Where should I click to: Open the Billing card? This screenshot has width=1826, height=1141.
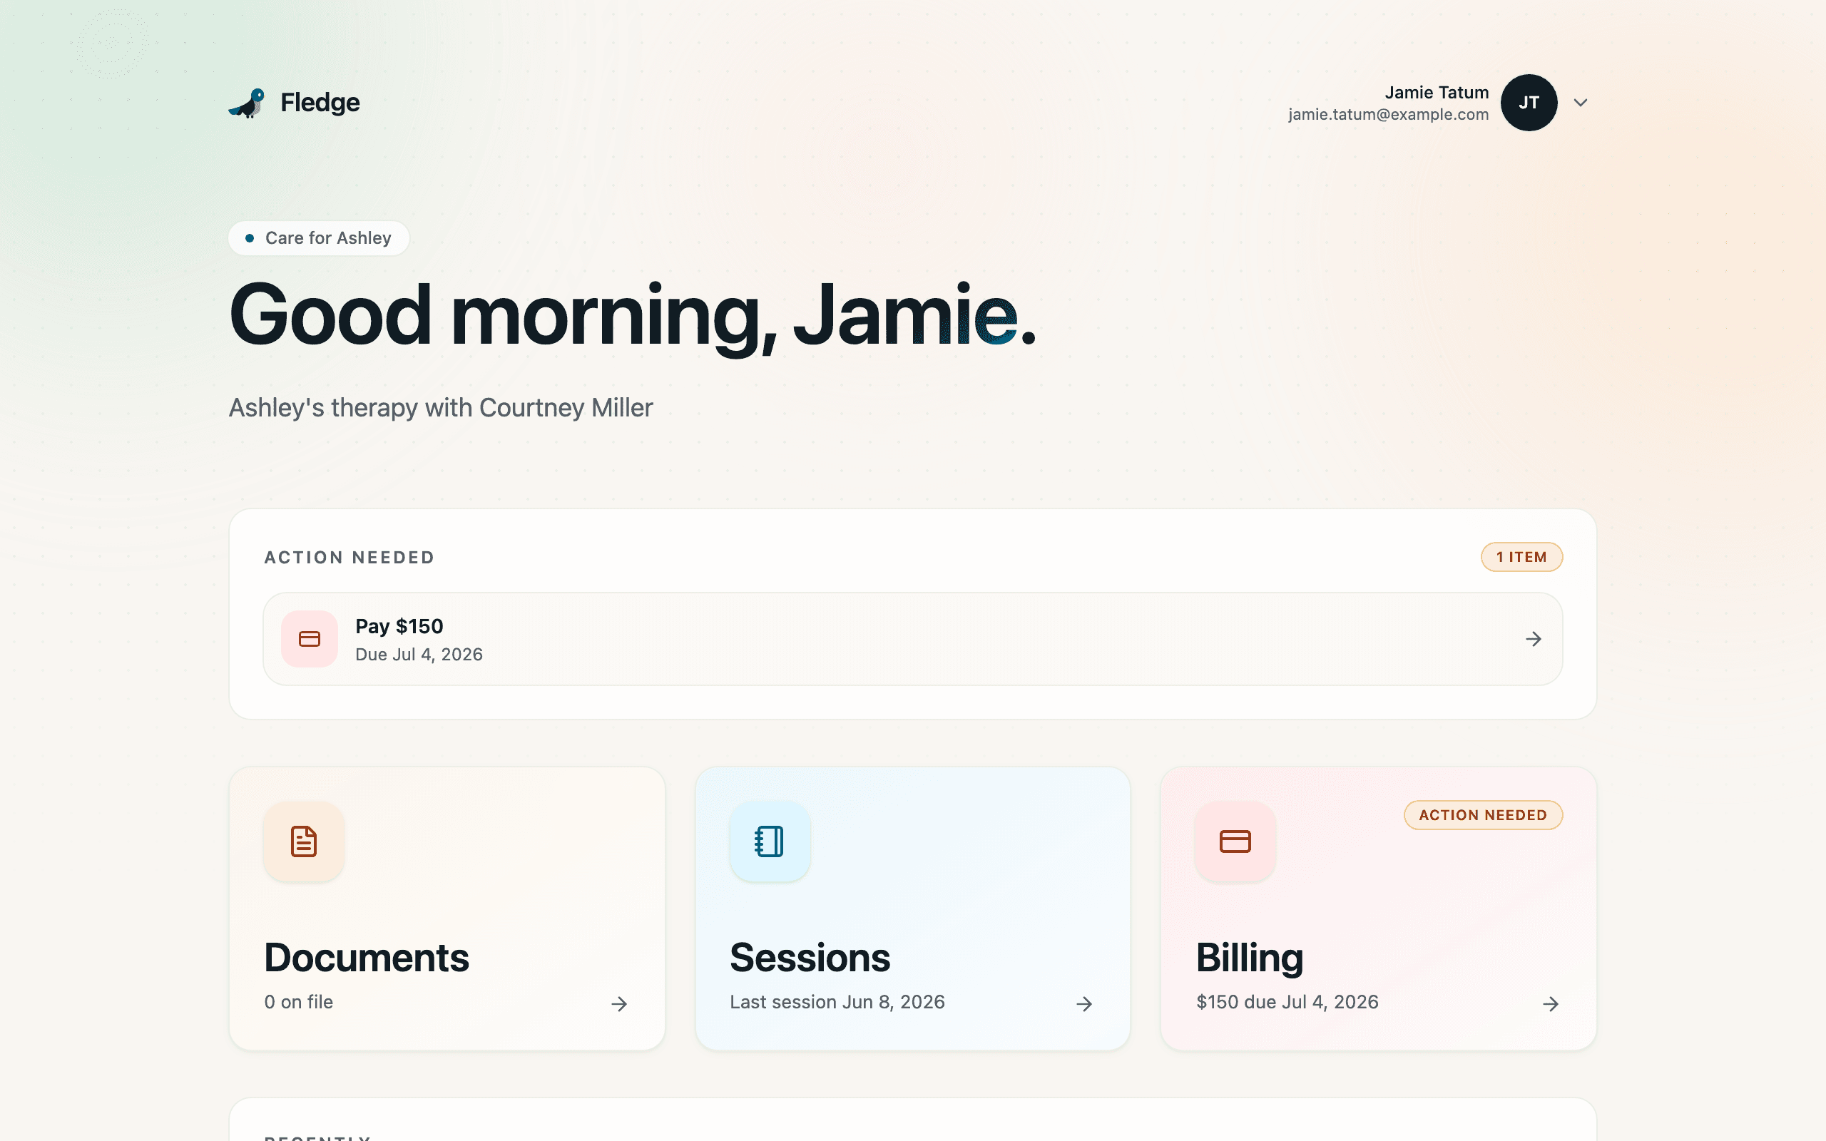pos(1379,909)
